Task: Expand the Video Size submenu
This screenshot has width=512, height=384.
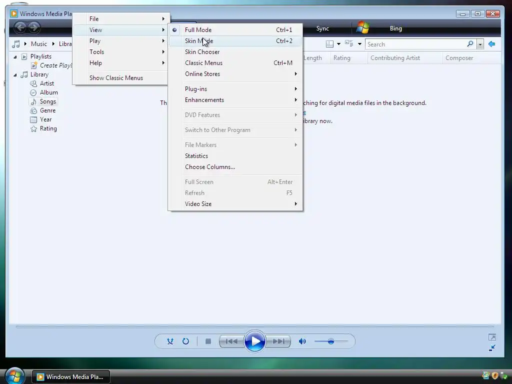Action: click(x=235, y=204)
